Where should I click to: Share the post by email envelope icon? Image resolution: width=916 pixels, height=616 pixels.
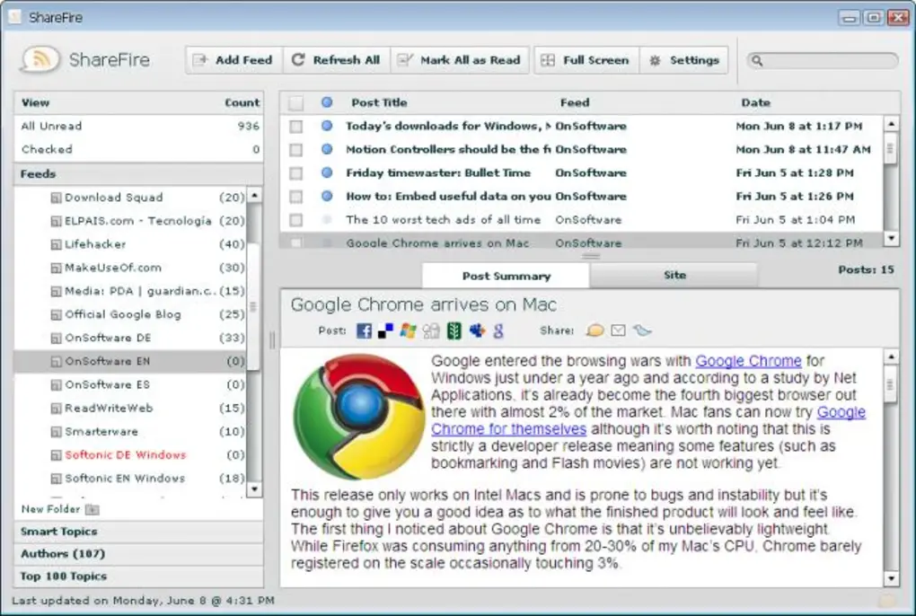point(618,330)
